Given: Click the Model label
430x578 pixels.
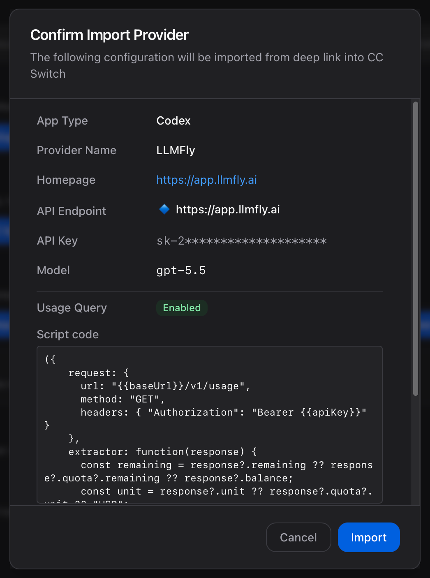Looking at the screenshot, I should click(x=53, y=271).
